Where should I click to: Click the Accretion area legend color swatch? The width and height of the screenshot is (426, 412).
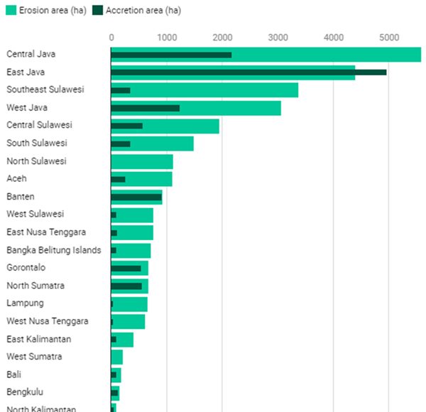pos(98,11)
